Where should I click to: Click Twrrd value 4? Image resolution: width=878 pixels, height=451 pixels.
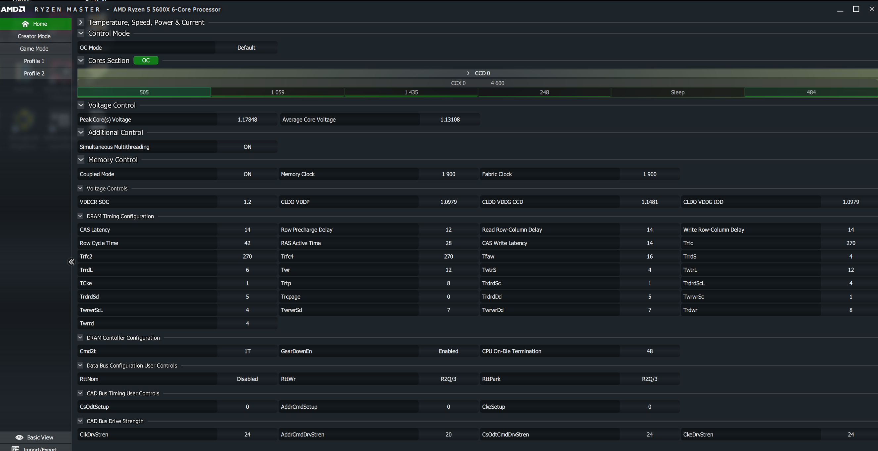(248, 324)
